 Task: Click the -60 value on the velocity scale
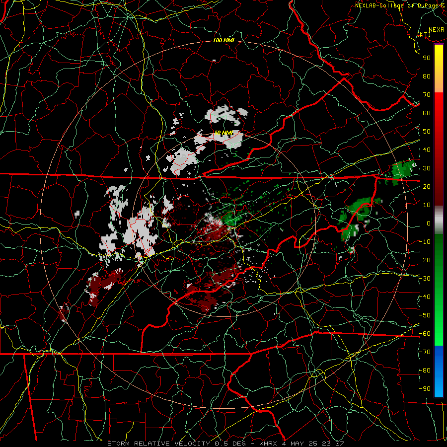tap(425, 334)
